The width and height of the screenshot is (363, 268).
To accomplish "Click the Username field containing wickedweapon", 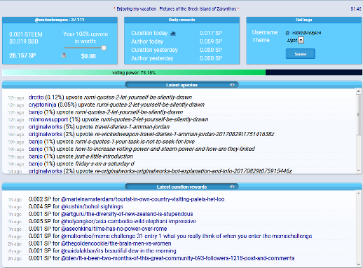I will tap(310, 33).
